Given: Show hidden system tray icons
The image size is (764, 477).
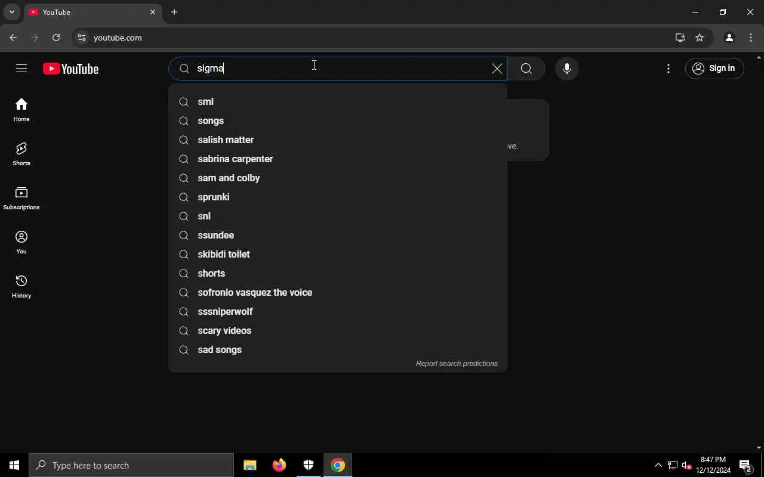Looking at the screenshot, I should click(658, 465).
